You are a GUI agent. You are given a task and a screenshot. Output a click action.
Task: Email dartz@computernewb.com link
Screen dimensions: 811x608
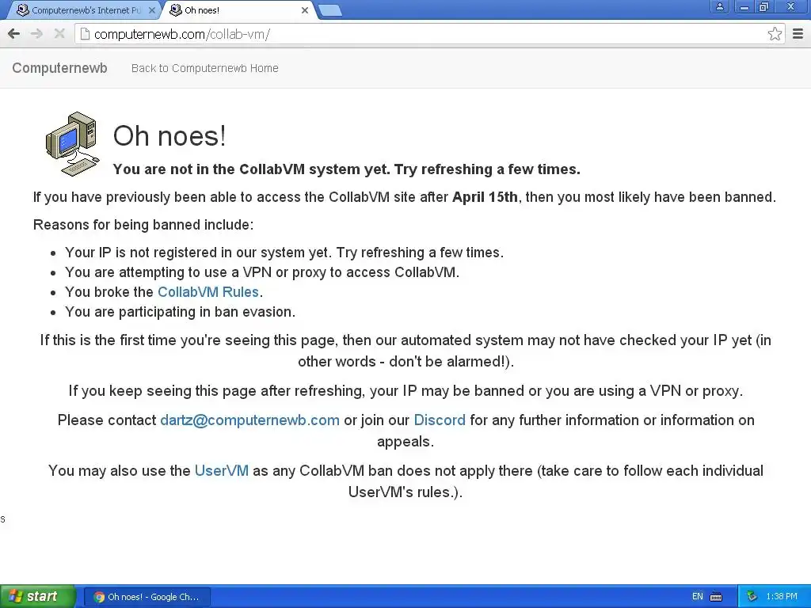click(x=249, y=420)
